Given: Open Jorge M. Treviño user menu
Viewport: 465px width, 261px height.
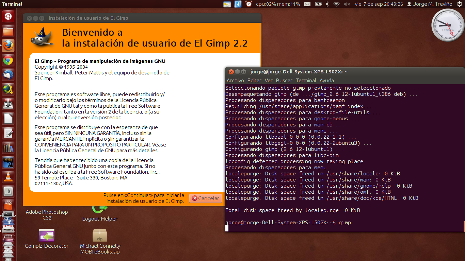Looking at the screenshot, I should tap(430, 4).
